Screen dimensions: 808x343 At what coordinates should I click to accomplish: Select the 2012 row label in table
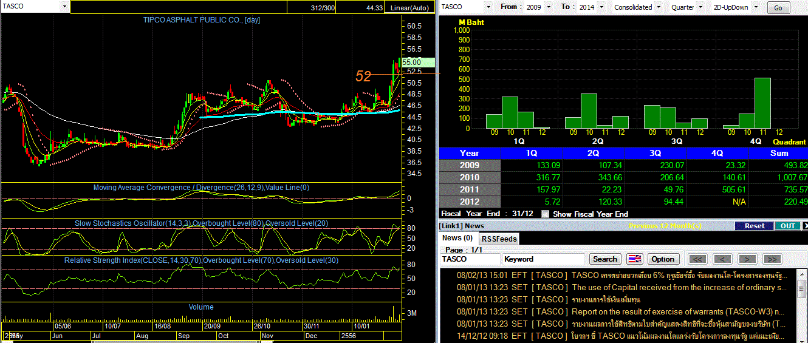click(470, 202)
